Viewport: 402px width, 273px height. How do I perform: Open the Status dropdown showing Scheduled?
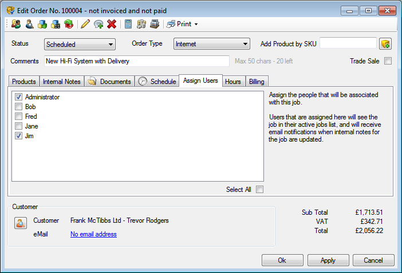(80, 44)
